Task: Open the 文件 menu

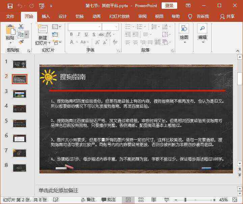Action: tap(10, 16)
